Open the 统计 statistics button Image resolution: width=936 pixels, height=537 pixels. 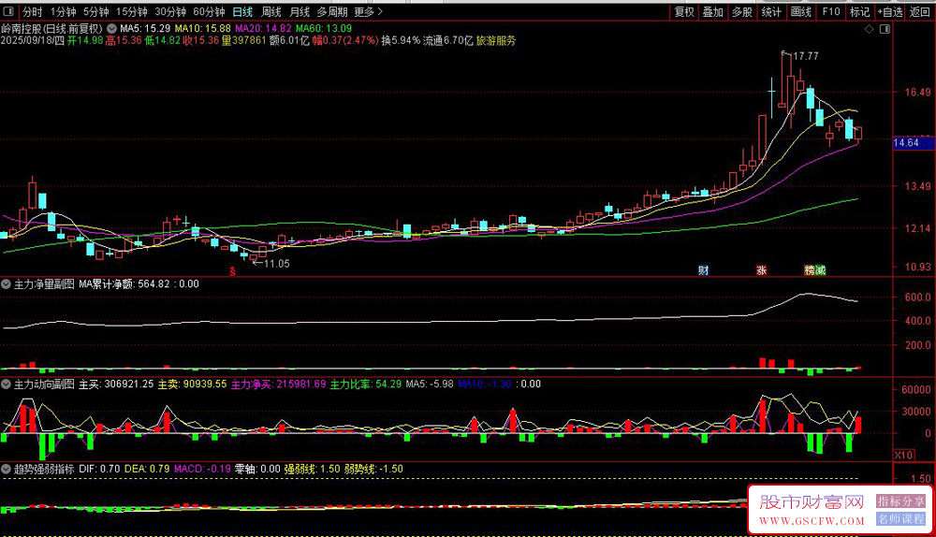click(771, 11)
